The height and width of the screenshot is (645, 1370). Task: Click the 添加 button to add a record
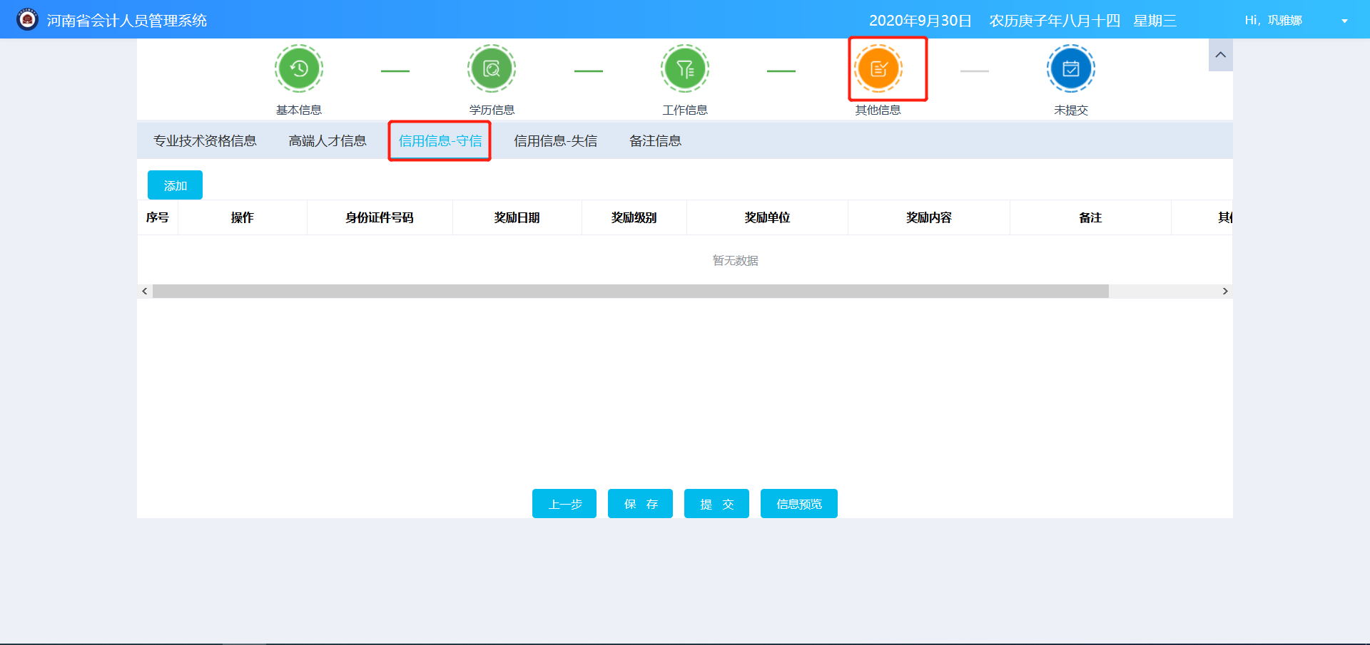[175, 185]
